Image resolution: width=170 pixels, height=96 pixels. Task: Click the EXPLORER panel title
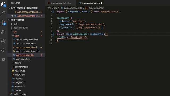(x=16, y=3)
